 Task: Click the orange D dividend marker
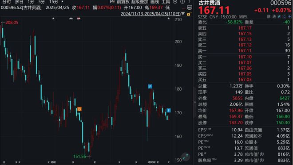point(79,109)
